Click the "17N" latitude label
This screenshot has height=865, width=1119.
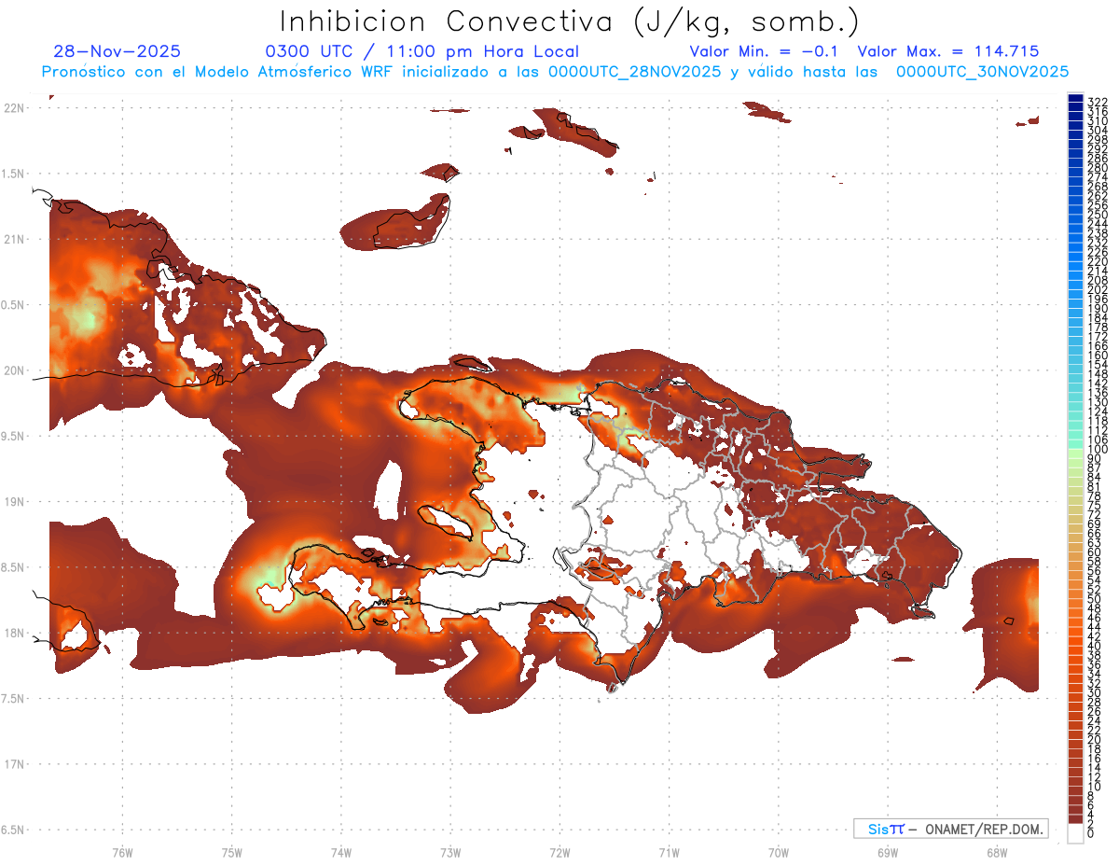pyautogui.click(x=13, y=764)
